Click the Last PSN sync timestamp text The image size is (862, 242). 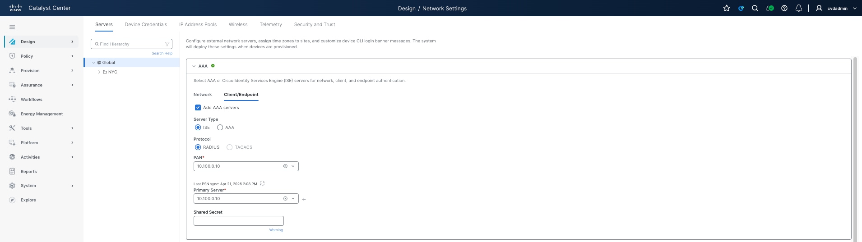[225, 184]
